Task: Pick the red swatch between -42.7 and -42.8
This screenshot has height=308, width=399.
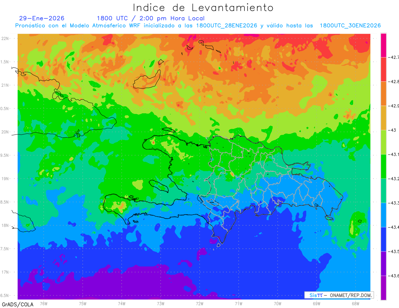Action: click(383, 69)
